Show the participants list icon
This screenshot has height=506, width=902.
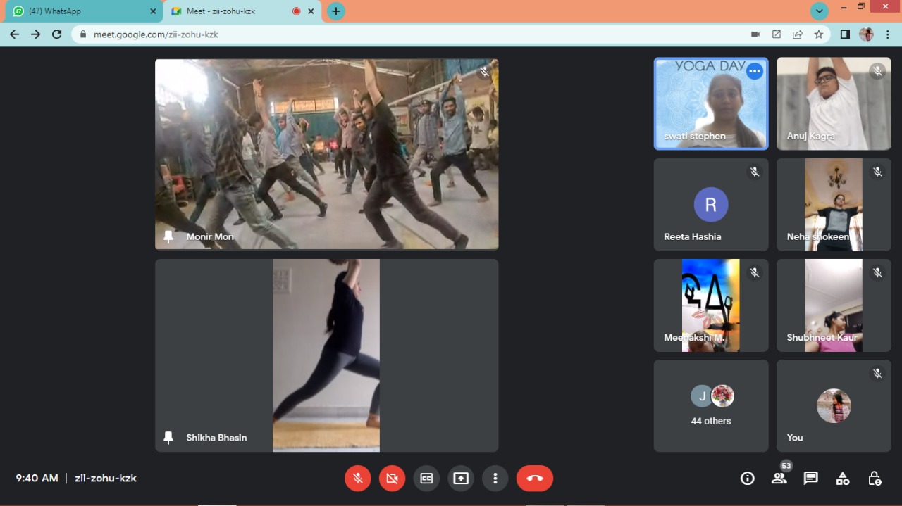point(779,479)
